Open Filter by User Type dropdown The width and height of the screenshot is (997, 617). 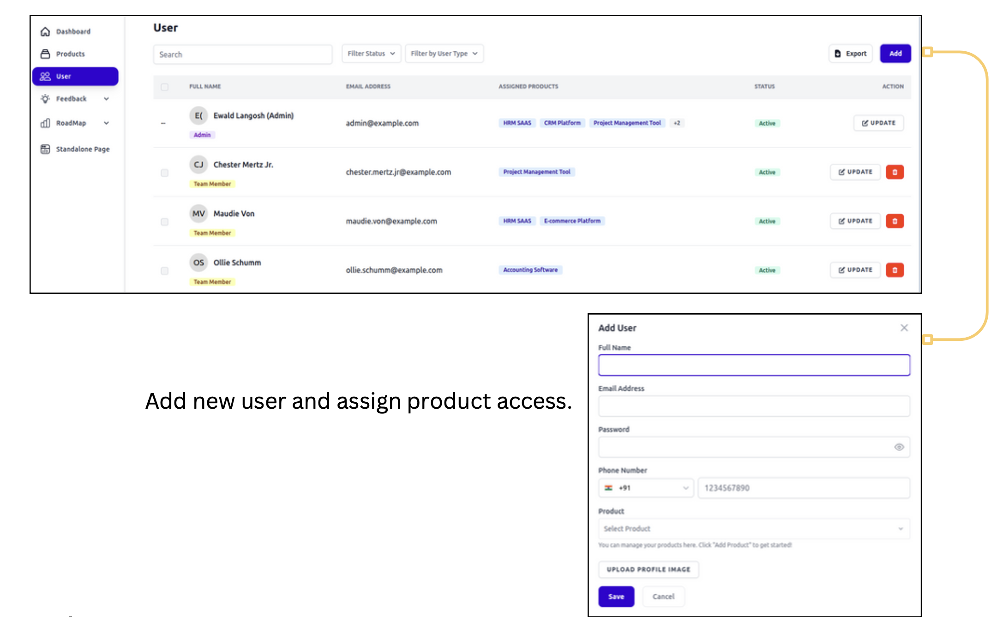444,54
